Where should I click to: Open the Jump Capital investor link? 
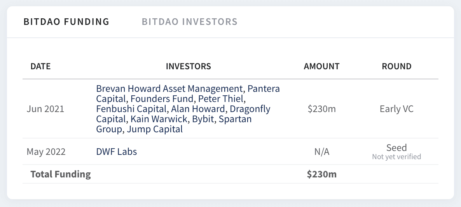coord(155,129)
